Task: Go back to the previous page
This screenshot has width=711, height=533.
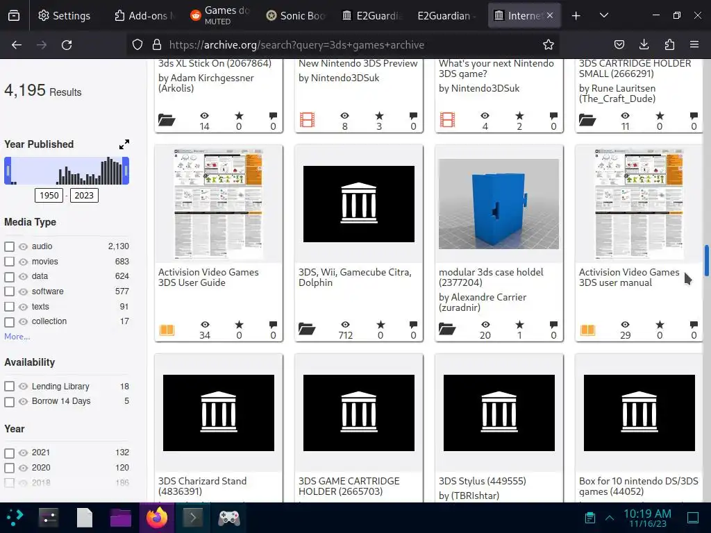Action: pyautogui.click(x=17, y=45)
